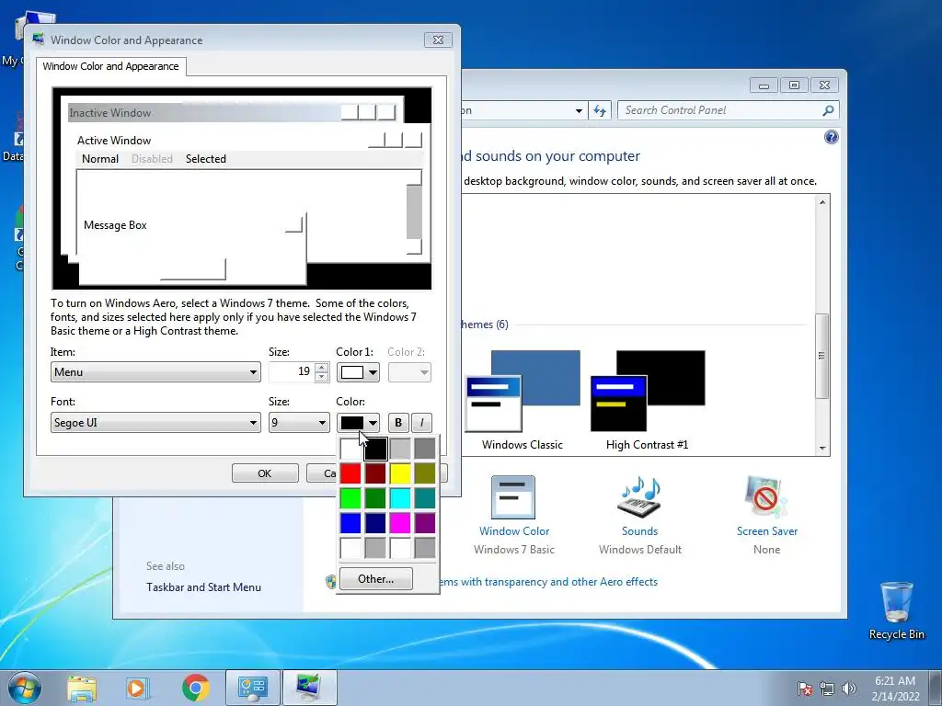Open the Start menu orb
The width and height of the screenshot is (942, 706).
[x=25, y=688]
